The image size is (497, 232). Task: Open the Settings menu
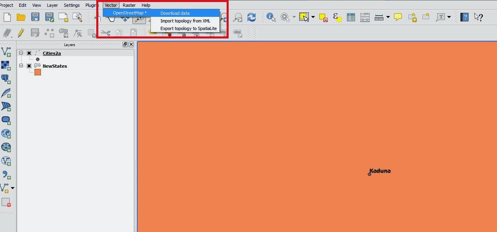coord(71,5)
